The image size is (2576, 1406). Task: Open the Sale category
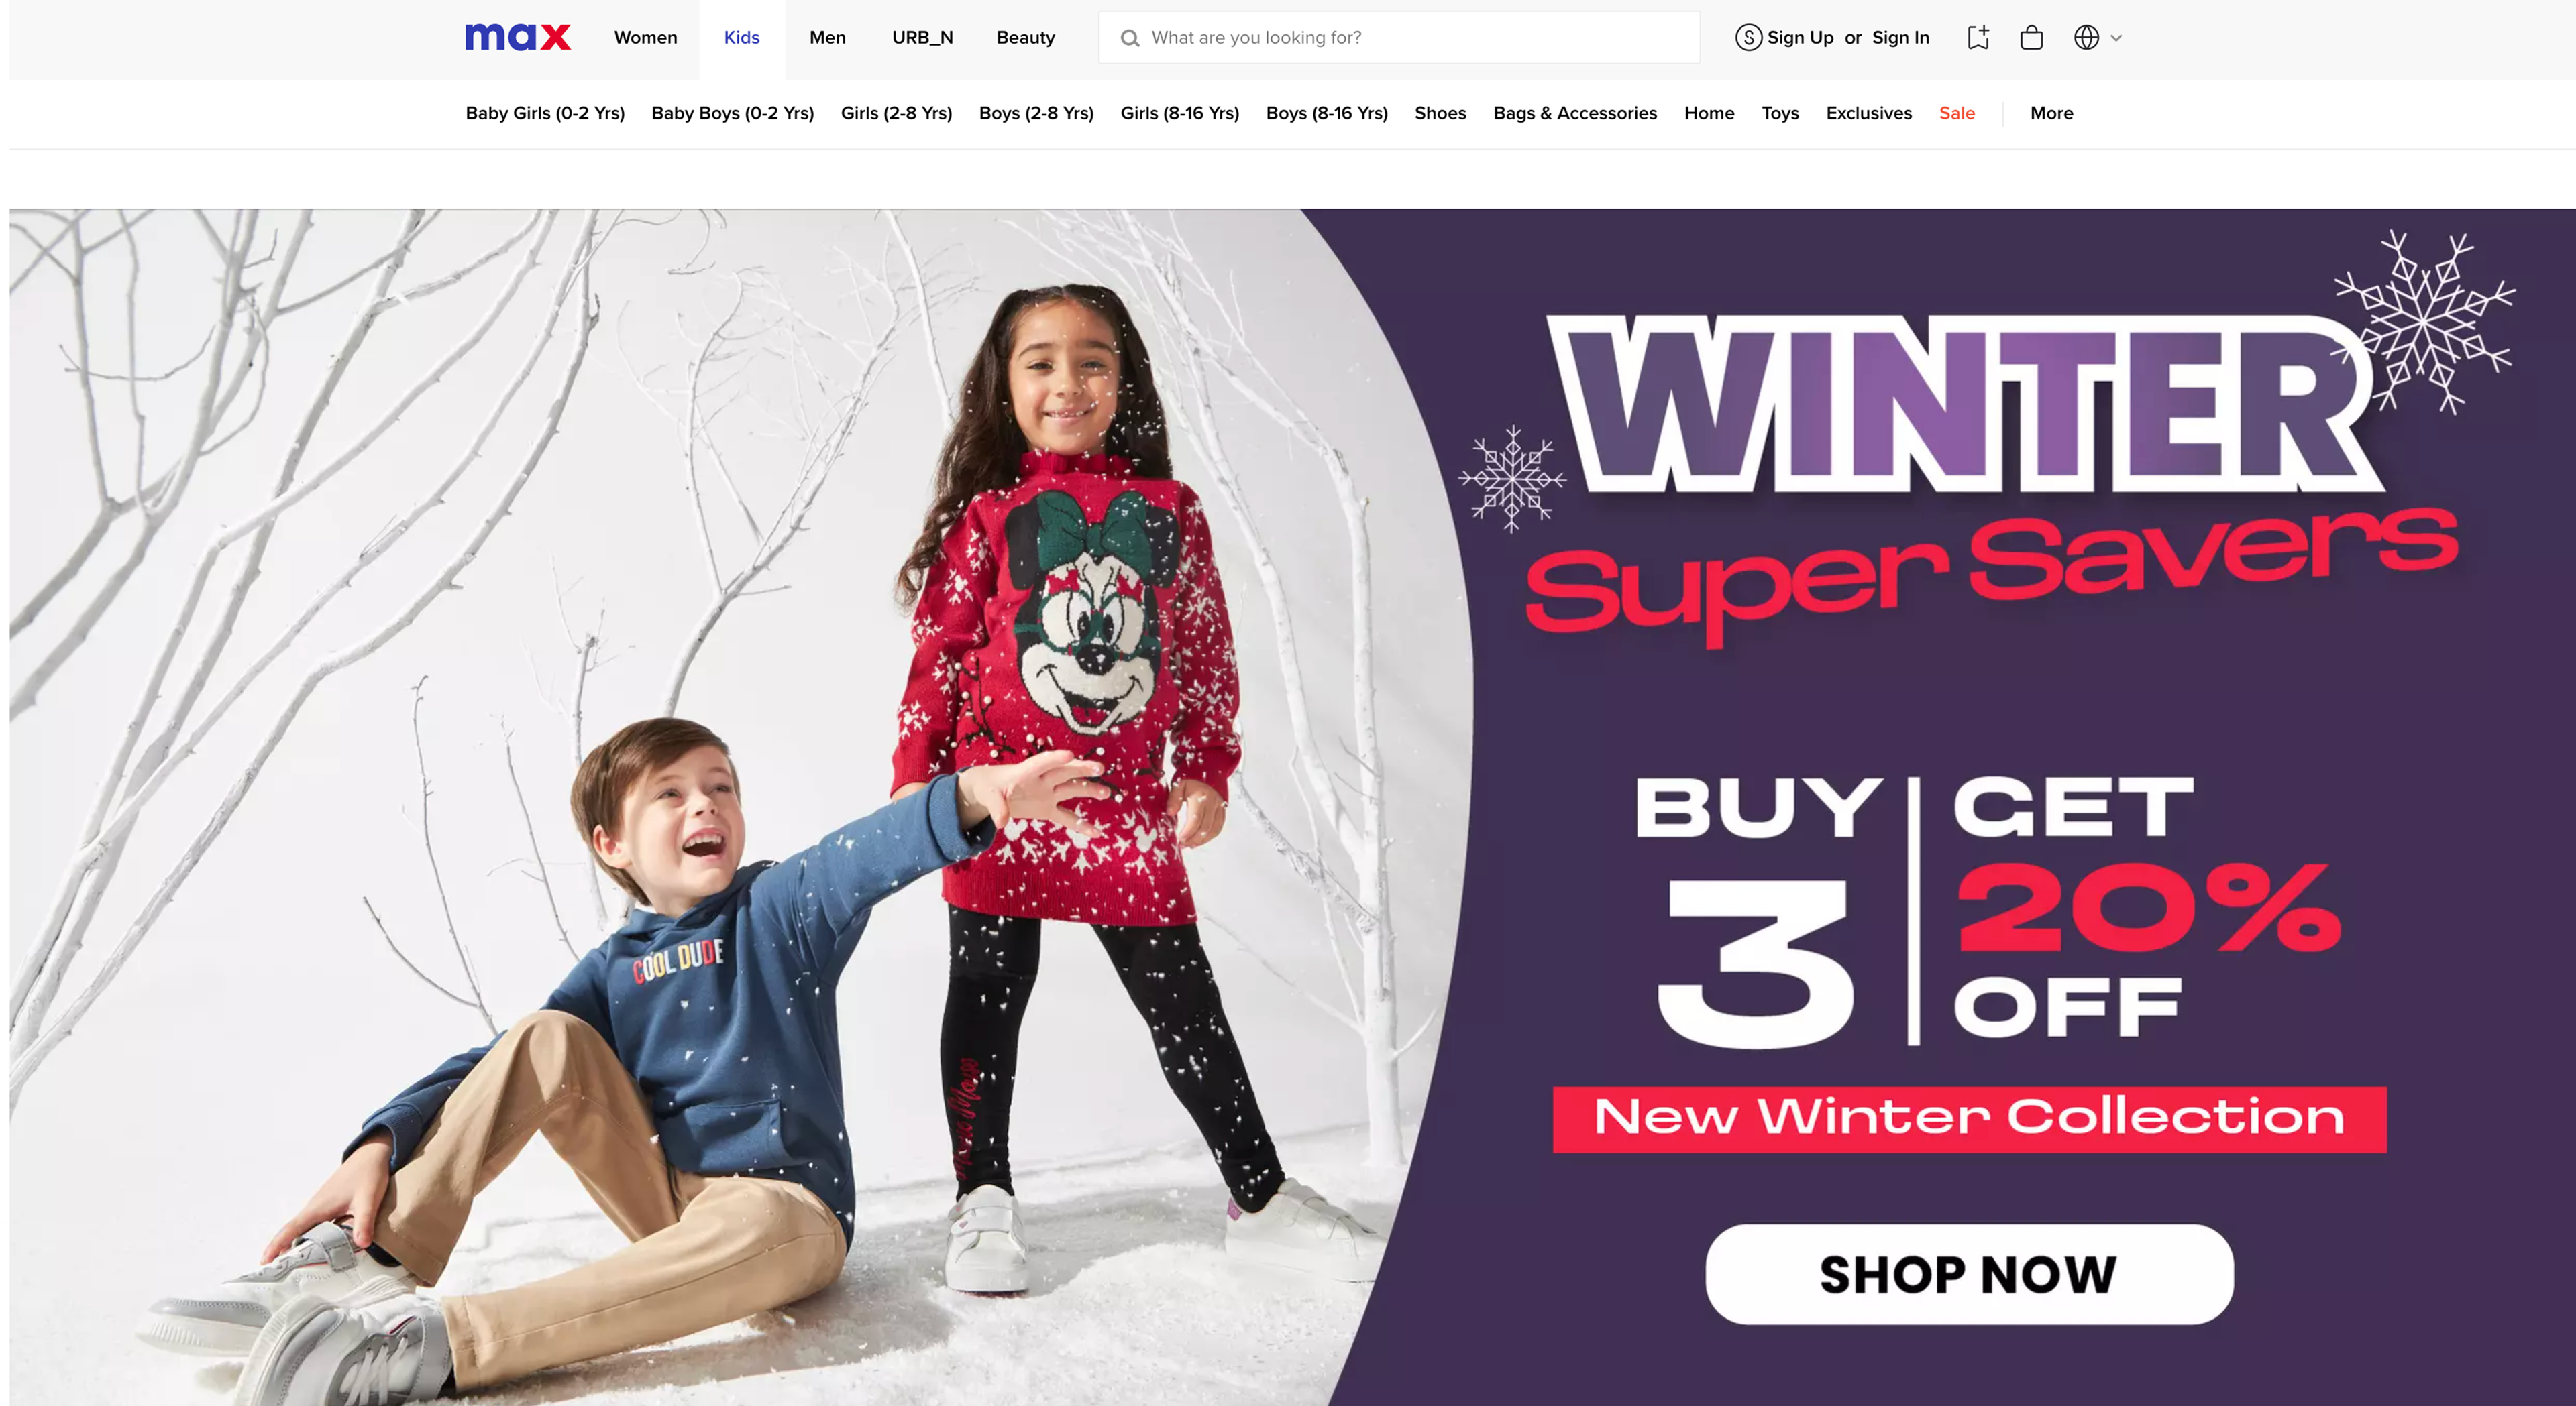point(1956,113)
